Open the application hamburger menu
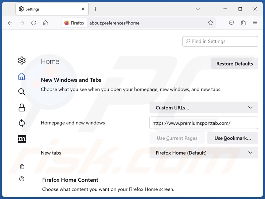 click(x=255, y=23)
